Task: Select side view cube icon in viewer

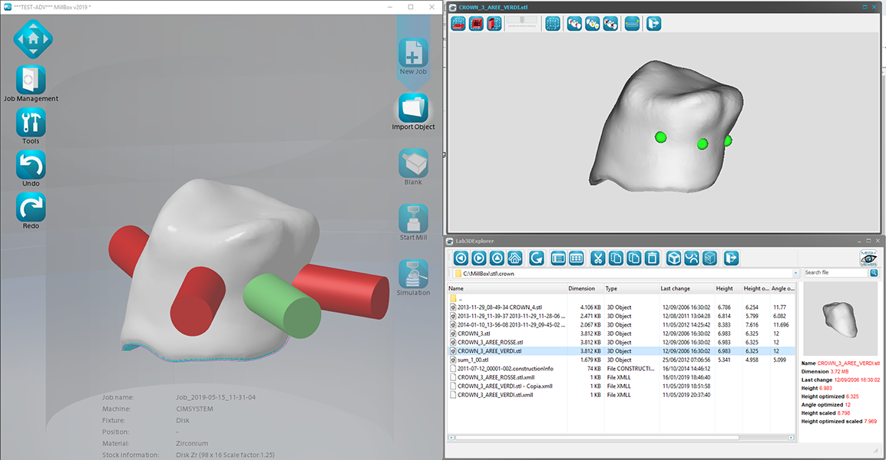Action: pos(494,24)
